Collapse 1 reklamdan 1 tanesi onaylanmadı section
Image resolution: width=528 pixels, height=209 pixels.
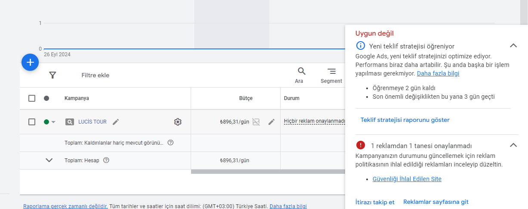click(x=513, y=145)
